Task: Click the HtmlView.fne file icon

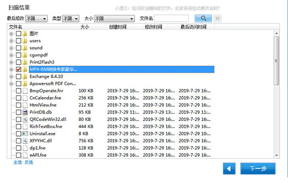Action: pos(25,105)
